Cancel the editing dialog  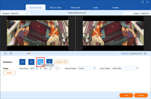coord(141,95)
